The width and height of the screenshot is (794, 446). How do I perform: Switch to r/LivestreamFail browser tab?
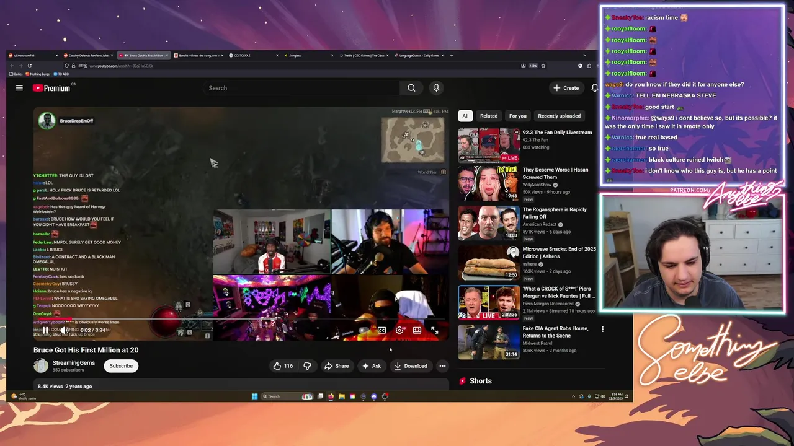coord(34,55)
